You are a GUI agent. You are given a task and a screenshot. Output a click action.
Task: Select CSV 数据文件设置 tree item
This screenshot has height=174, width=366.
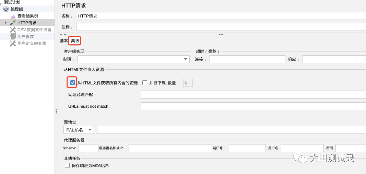(34, 30)
